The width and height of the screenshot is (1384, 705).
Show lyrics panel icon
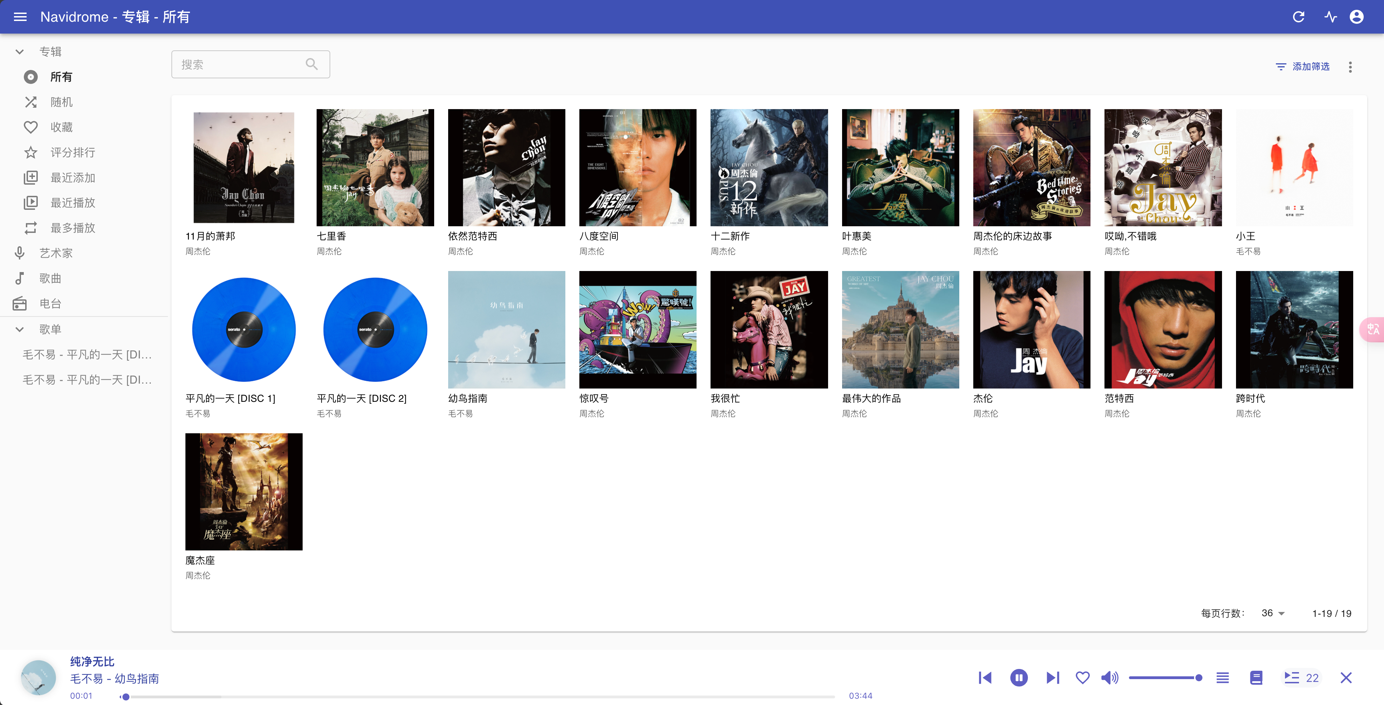coord(1256,678)
